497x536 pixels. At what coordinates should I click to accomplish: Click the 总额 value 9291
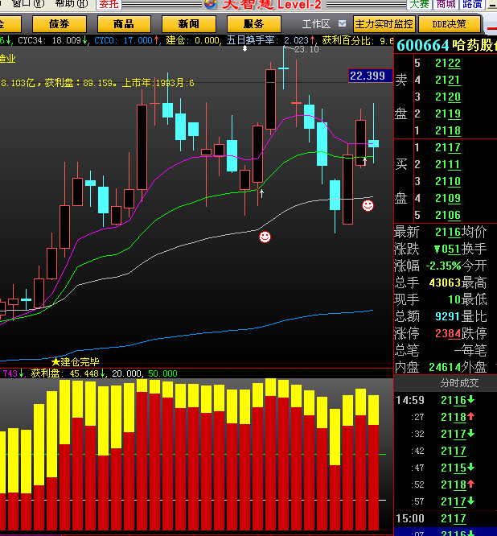coord(448,316)
